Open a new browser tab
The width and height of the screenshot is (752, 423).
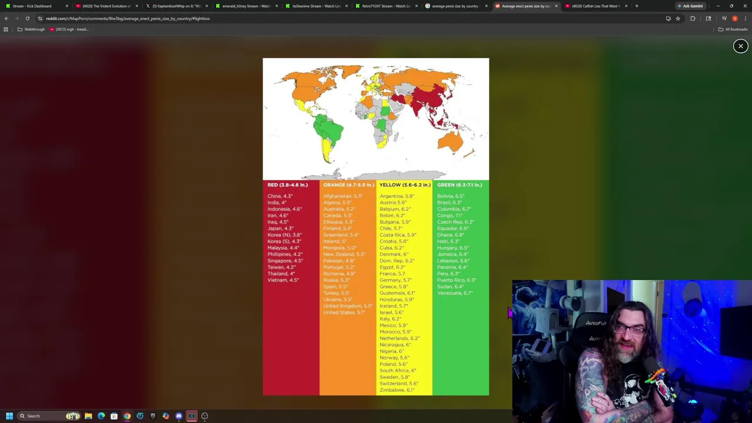(637, 6)
